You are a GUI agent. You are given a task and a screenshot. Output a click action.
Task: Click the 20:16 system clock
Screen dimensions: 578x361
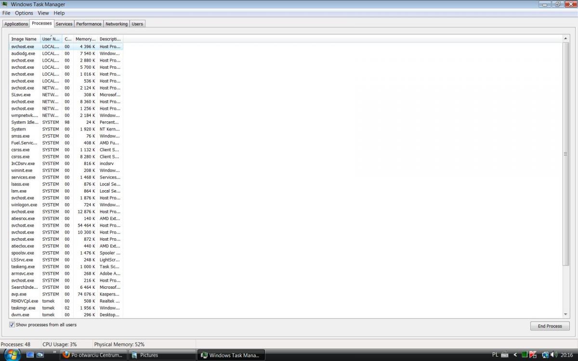click(x=566, y=355)
